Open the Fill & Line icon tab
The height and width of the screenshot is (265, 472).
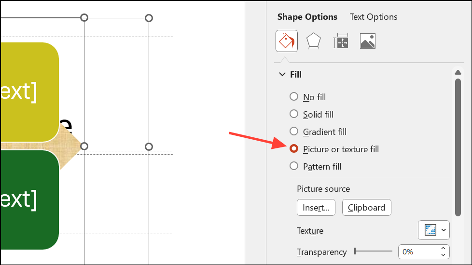pos(286,41)
